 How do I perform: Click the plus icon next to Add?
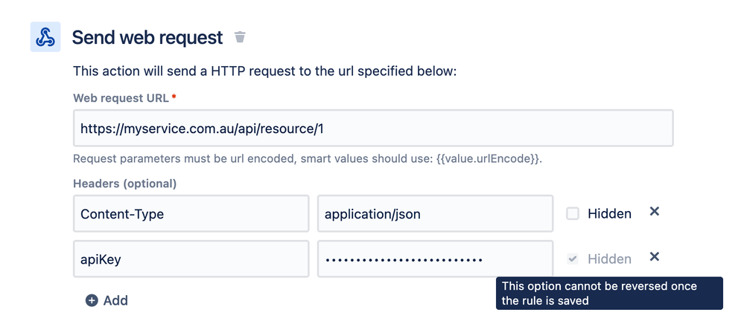[92, 300]
